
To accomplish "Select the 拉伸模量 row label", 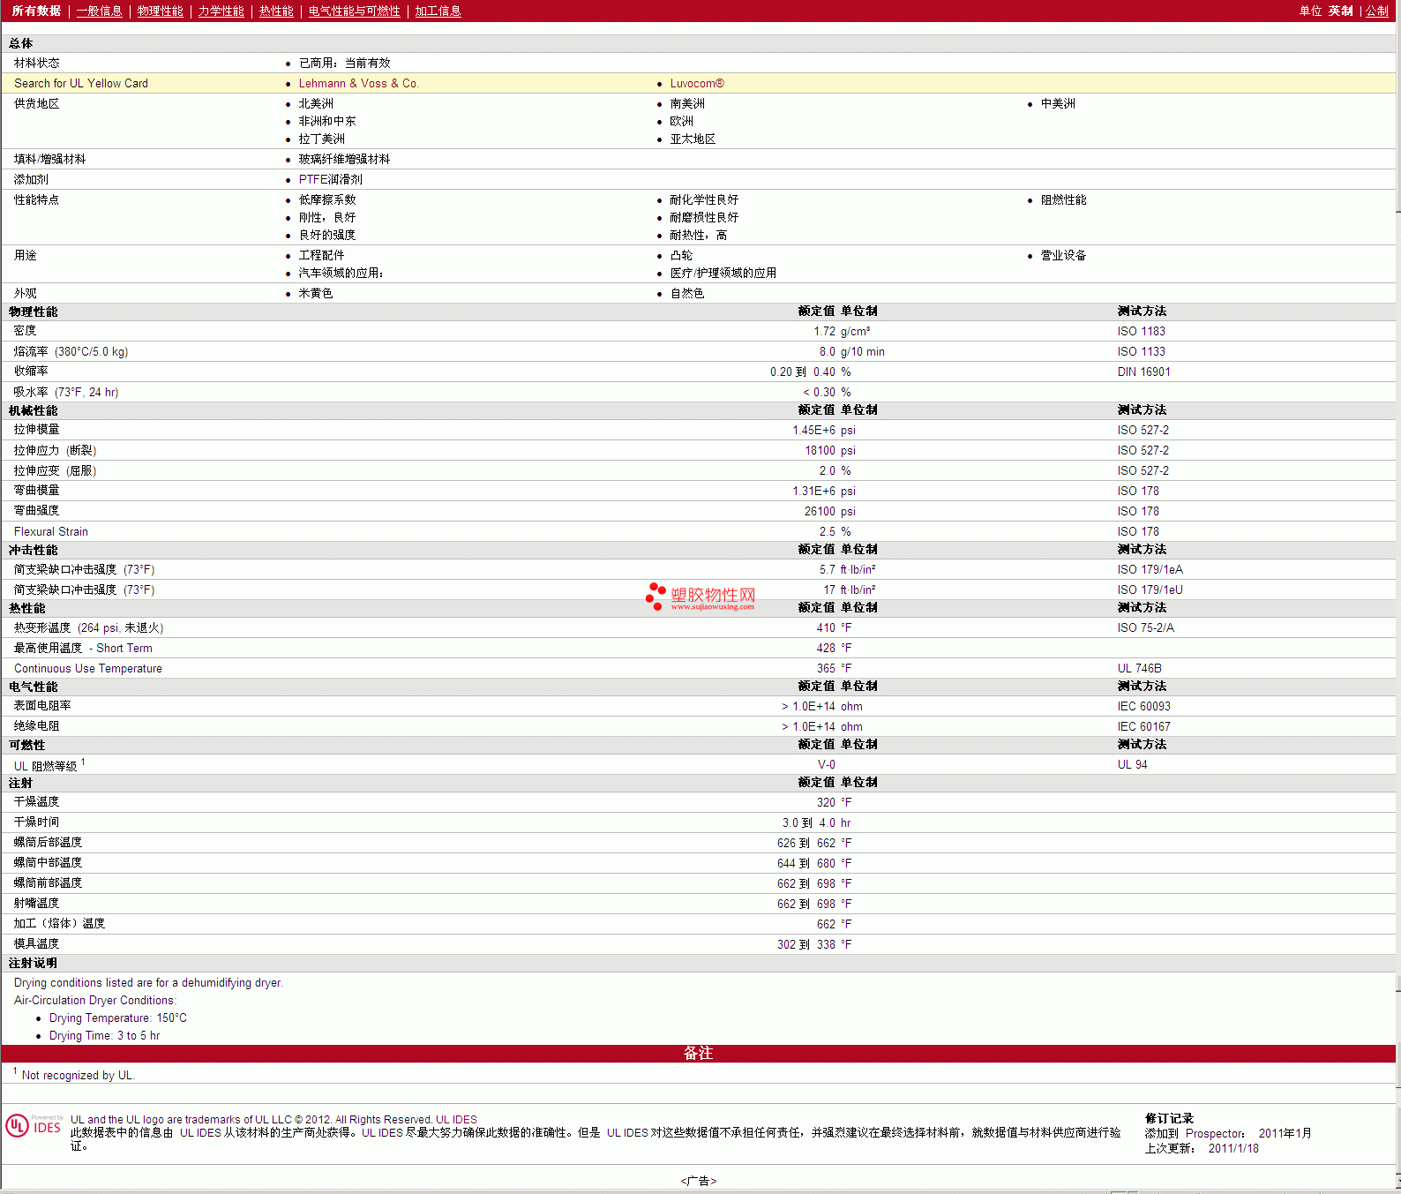I will tap(37, 429).
